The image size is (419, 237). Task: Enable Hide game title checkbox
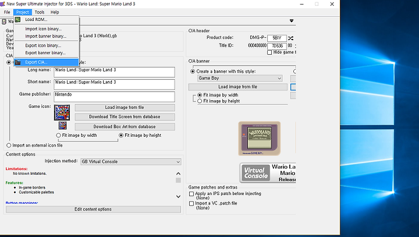click(269, 52)
